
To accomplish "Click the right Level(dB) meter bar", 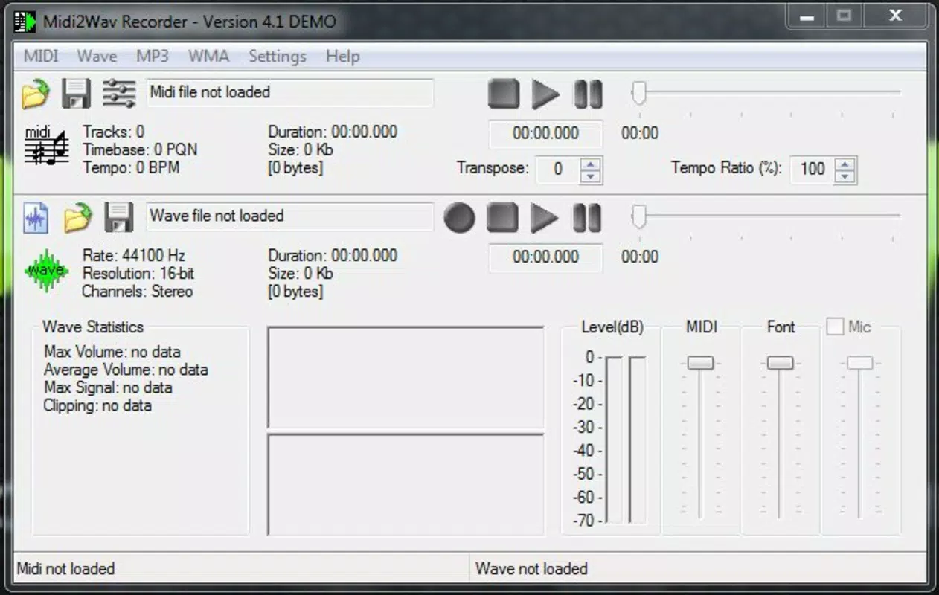I will point(637,440).
